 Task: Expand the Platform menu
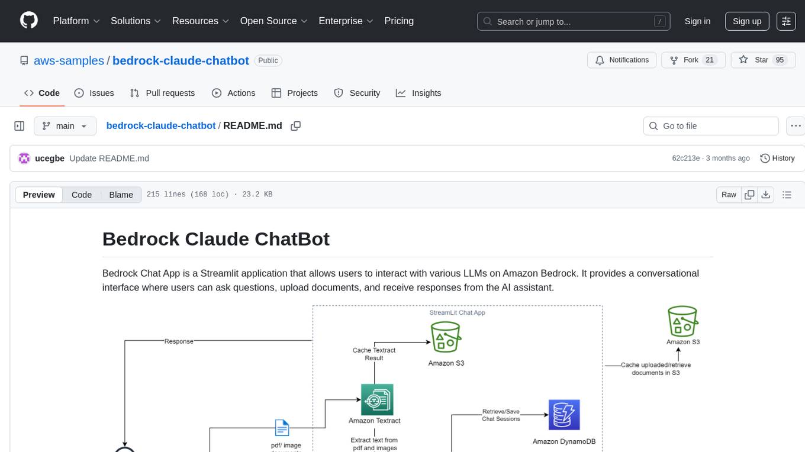click(76, 21)
